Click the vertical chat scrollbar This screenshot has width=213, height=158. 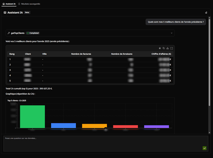pyautogui.click(x=209, y=61)
